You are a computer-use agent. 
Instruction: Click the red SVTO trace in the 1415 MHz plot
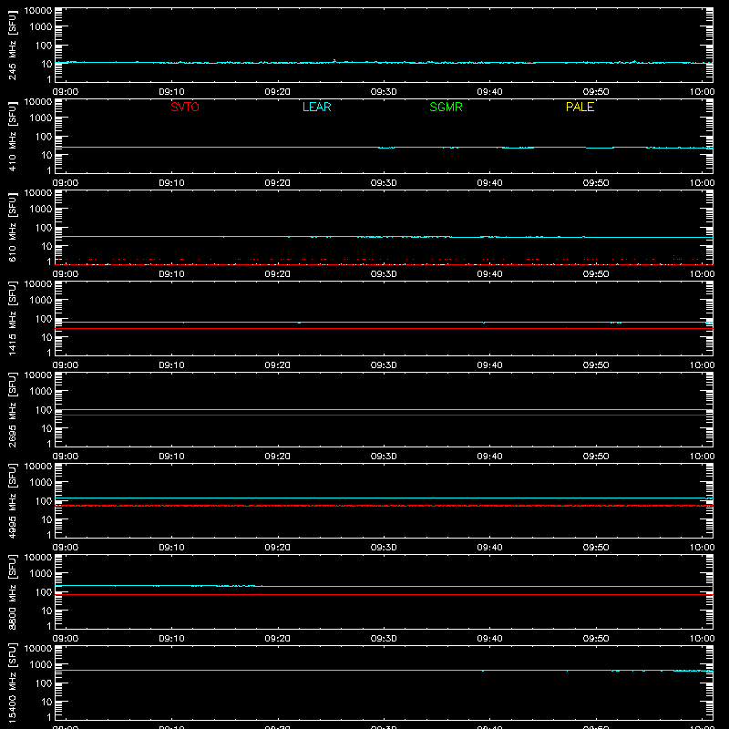[x=384, y=328]
